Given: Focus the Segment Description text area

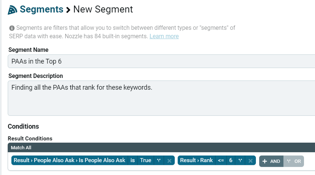Looking at the screenshot, I should 161,98.
